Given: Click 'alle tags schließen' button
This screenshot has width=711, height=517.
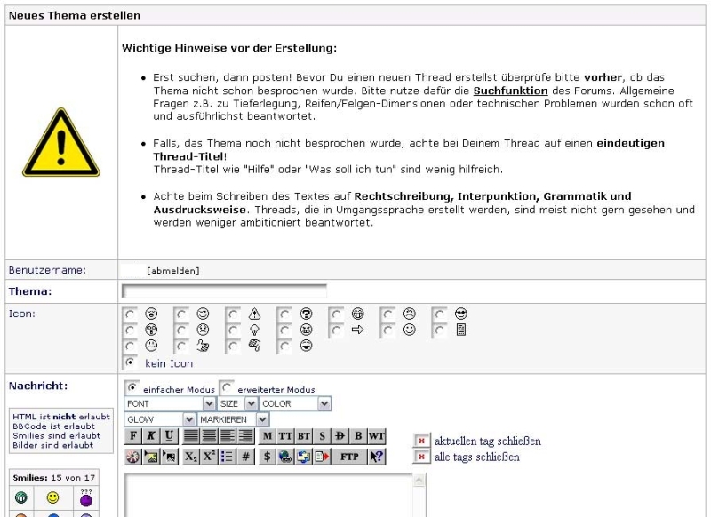Looking at the screenshot, I should [422, 457].
